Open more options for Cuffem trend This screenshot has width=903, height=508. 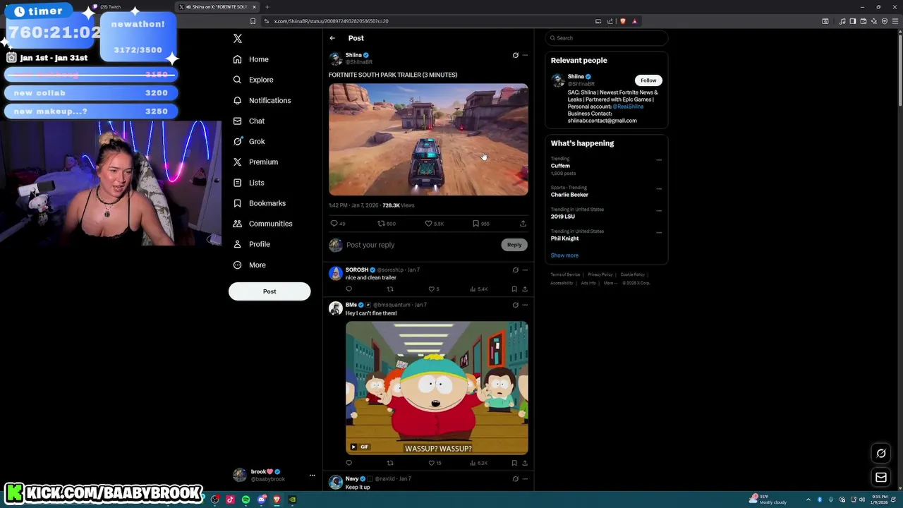(659, 160)
